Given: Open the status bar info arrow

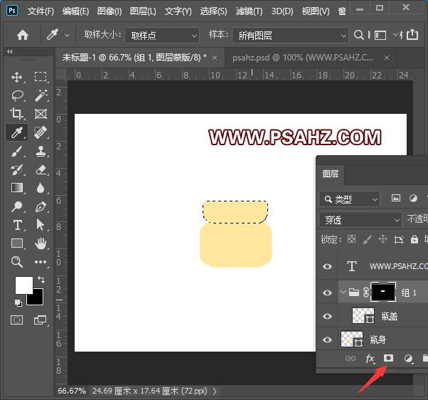Looking at the screenshot, I should (x=215, y=391).
